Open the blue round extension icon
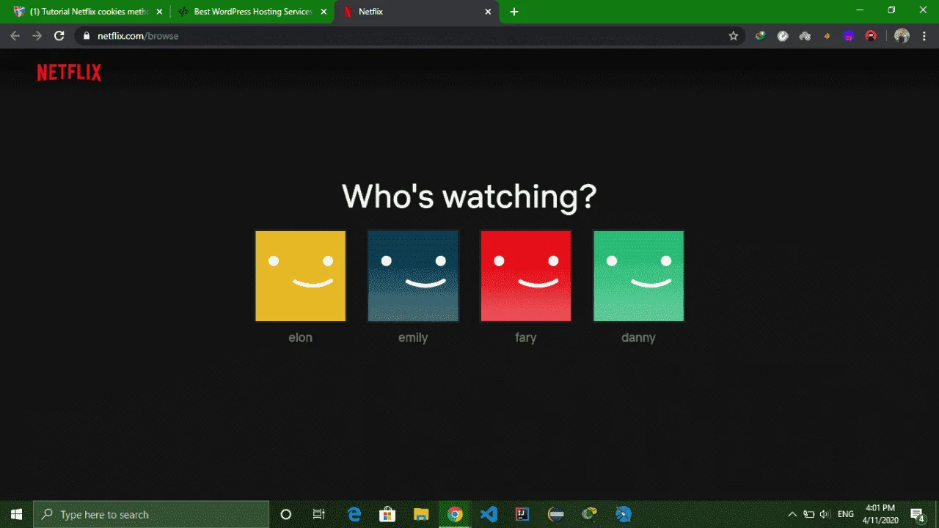Image resolution: width=939 pixels, height=528 pixels. [849, 36]
